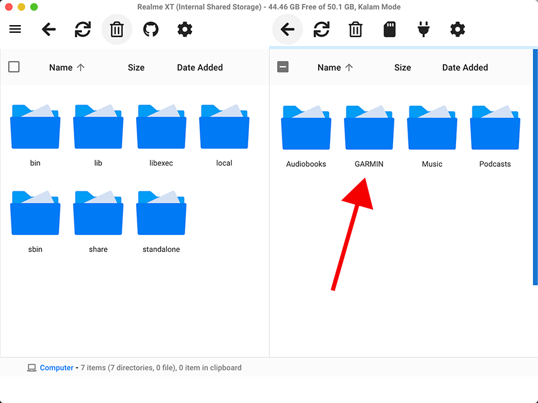Go back in the Realme XT device pane
This screenshot has height=403, width=538.
click(287, 29)
